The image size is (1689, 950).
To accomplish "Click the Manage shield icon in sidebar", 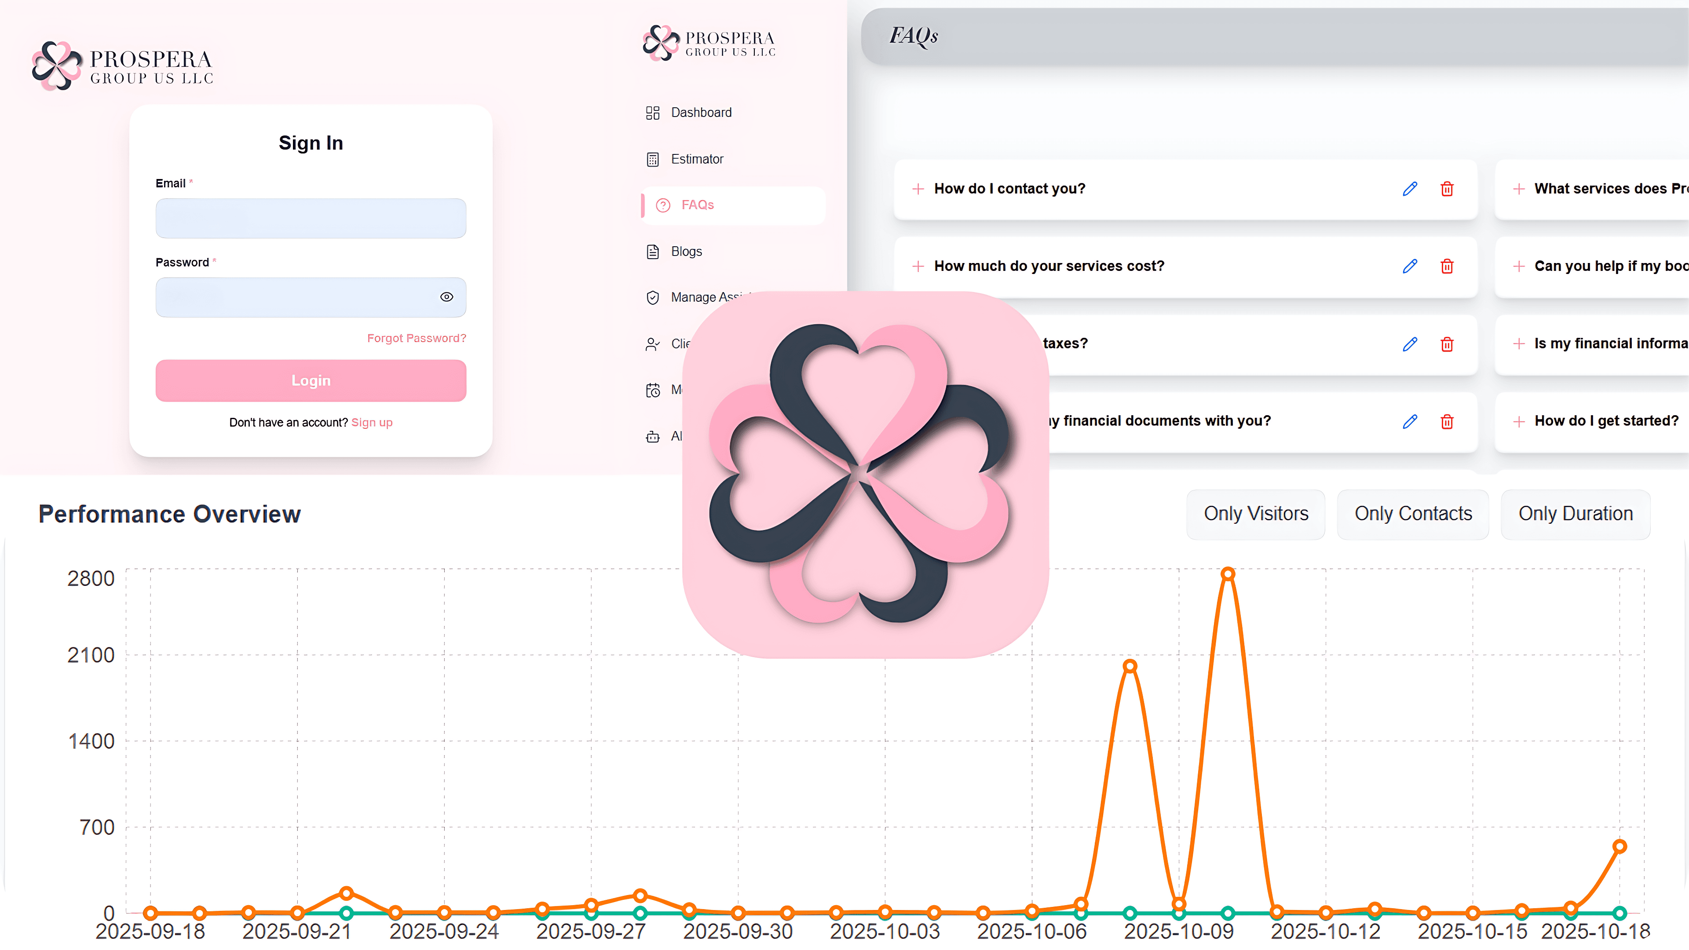I will click(652, 298).
